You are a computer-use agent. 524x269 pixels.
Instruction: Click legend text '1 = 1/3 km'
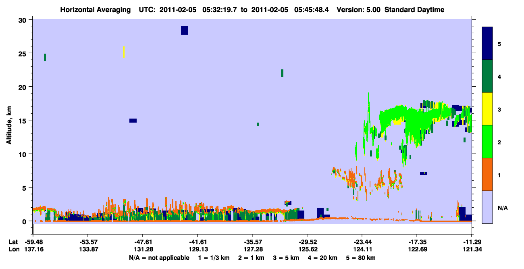tap(214, 258)
